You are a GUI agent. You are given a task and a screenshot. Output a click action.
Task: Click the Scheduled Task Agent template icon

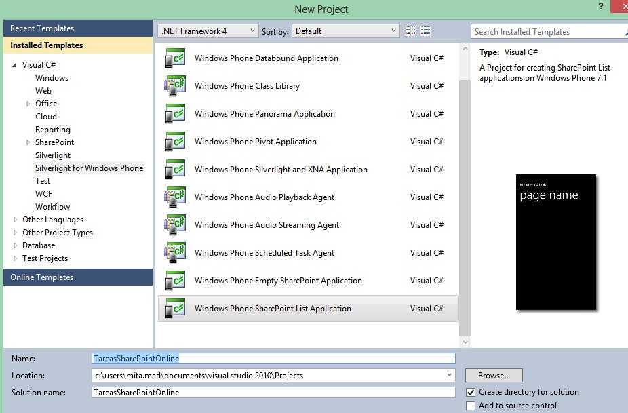(x=175, y=253)
